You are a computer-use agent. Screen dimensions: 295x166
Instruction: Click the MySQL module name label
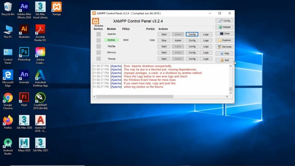click(111, 40)
